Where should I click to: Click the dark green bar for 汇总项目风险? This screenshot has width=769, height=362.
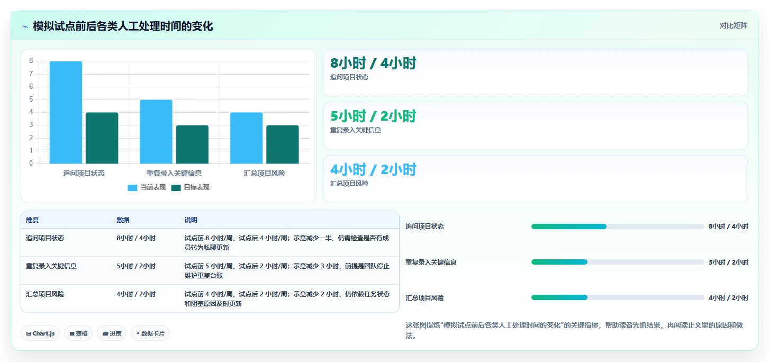point(283,144)
